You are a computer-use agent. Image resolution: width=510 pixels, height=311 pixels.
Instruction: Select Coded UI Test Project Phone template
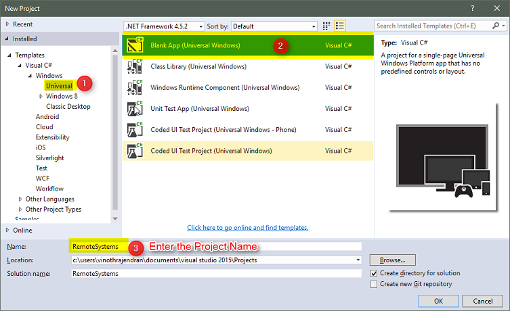pos(248,130)
